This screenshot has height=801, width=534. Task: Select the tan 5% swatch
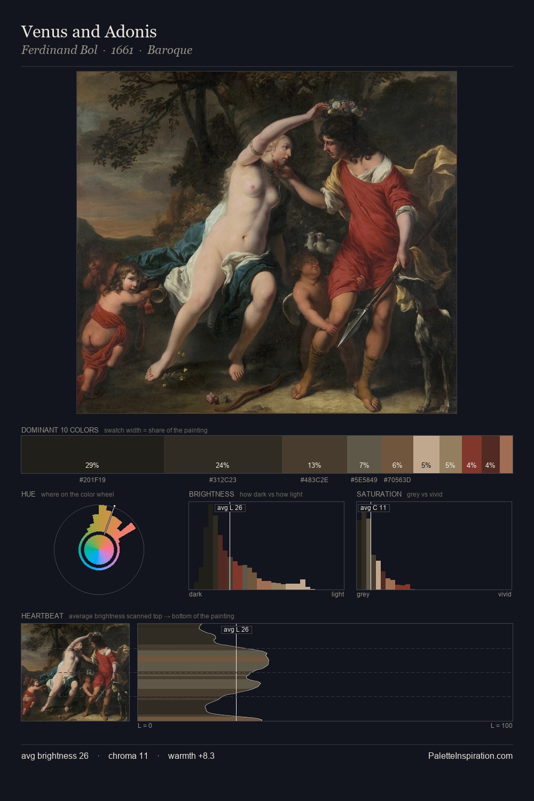(x=450, y=454)
